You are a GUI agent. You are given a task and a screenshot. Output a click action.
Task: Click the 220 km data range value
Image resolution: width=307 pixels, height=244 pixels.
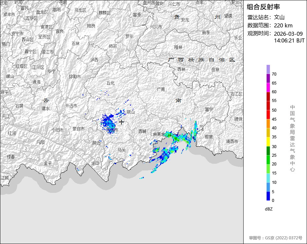(283, 25)
